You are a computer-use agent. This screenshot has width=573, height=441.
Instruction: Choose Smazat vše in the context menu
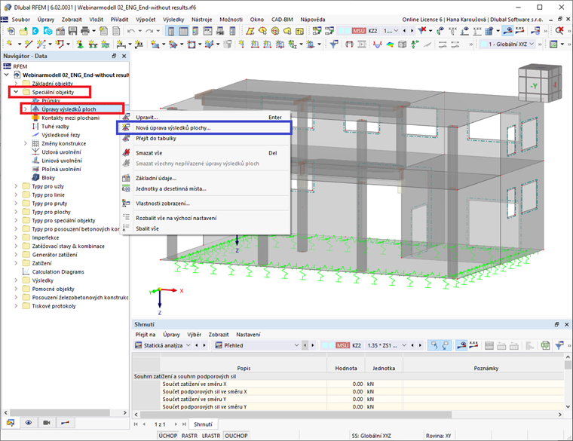(x=206, y=153)
